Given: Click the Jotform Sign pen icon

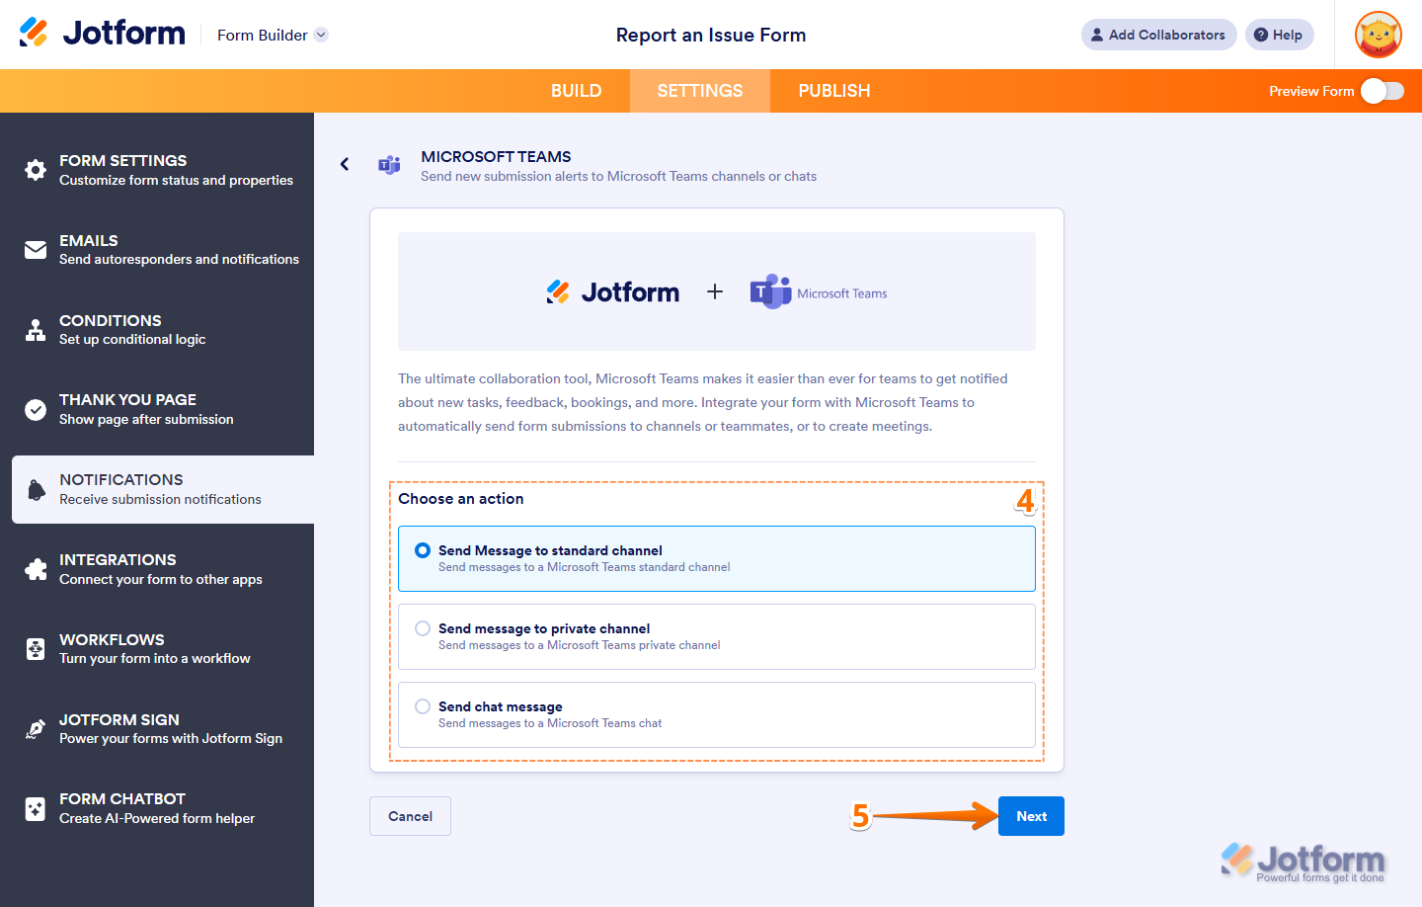Looking at the screenshot, I should click(x=35, y=728).
